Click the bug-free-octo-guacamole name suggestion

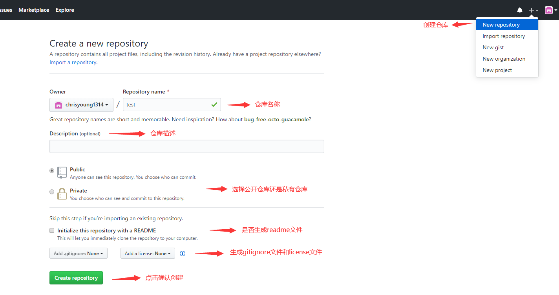point(276,119)
